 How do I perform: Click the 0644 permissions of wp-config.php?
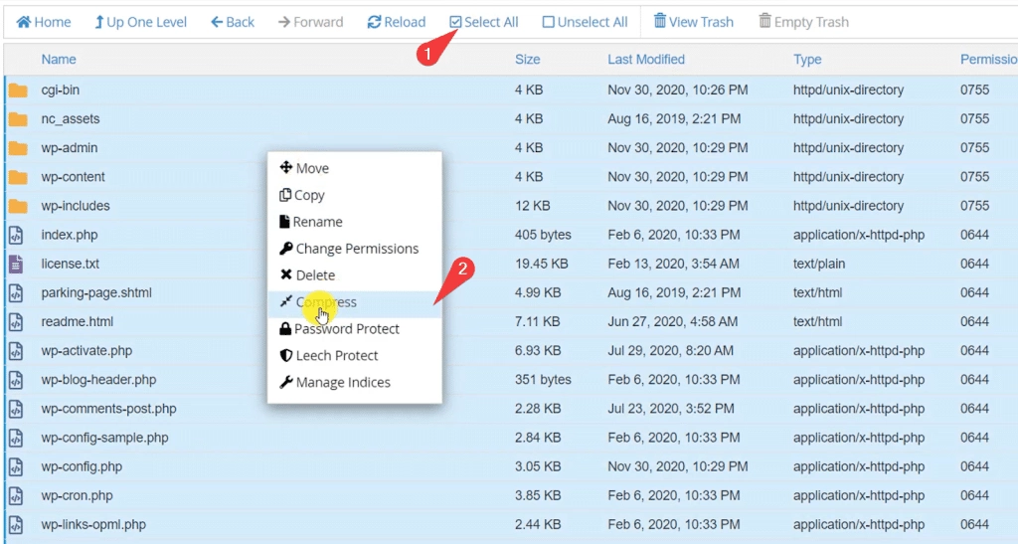(x=974, y=466)
